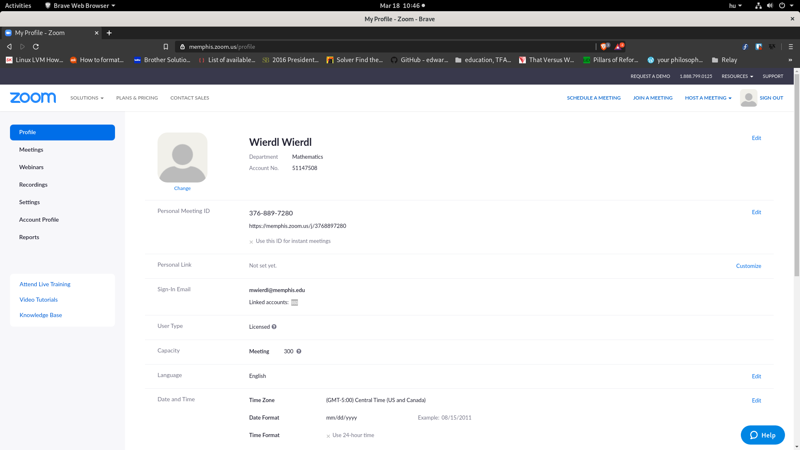Toggle Use 24-hour time option
Viewport: 800px width, 450px height.
click(350, 435)
